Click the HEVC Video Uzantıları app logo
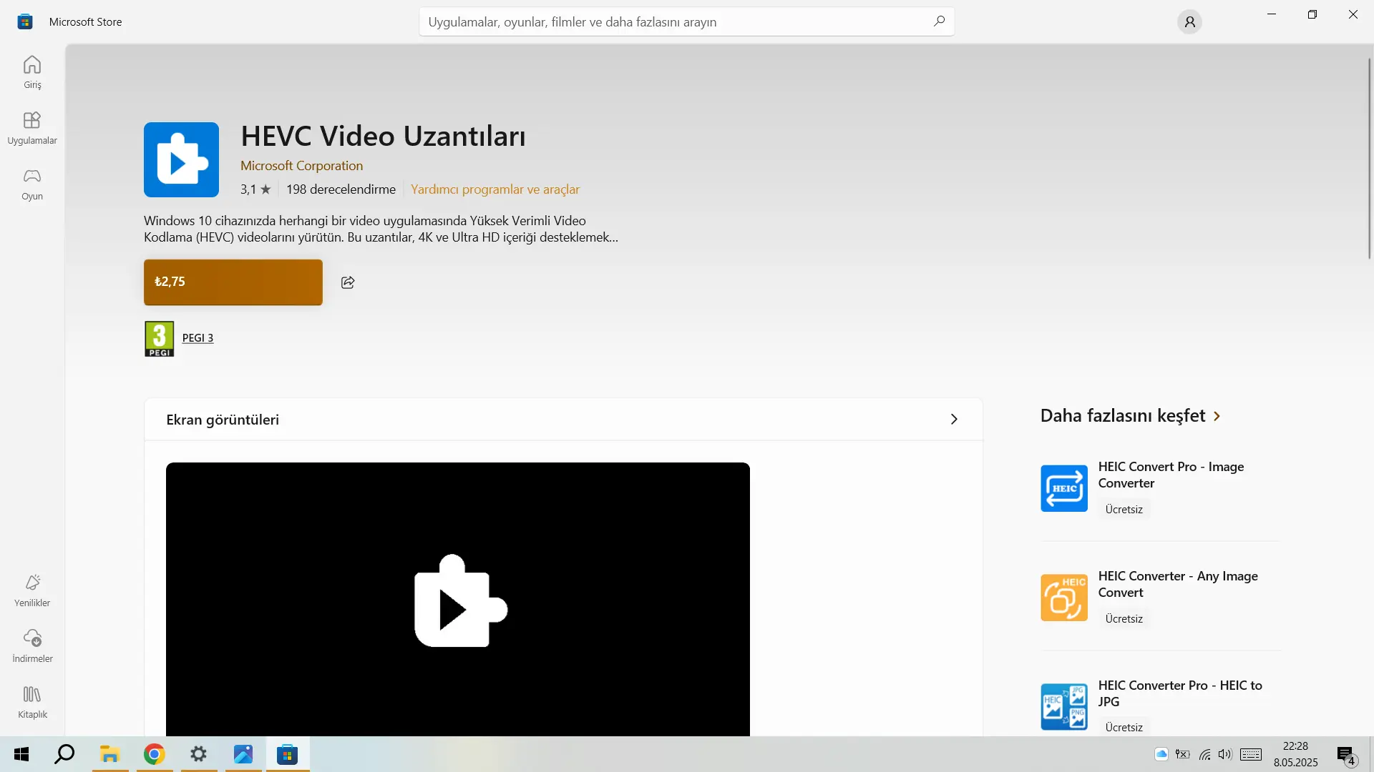 (181, 159)
